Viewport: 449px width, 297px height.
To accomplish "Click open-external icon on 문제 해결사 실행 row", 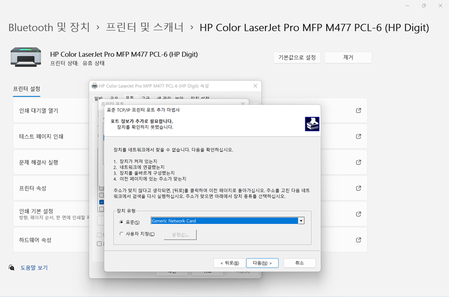I will 358,162.
